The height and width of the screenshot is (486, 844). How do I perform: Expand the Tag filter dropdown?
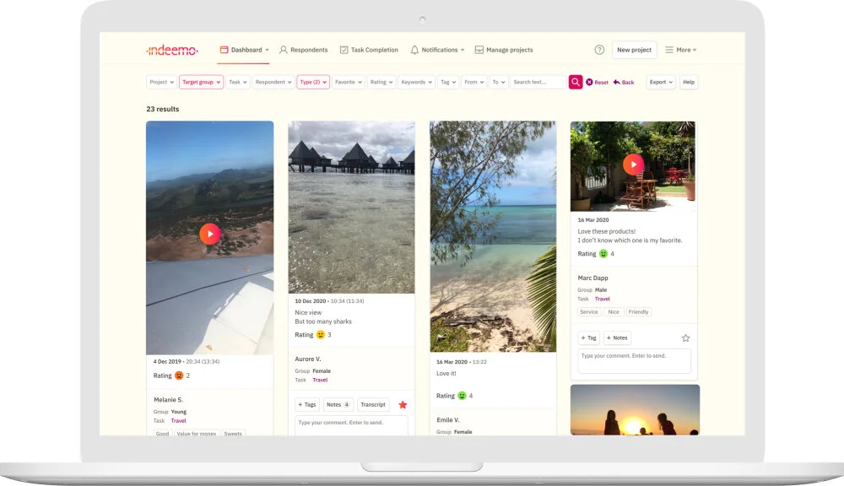point(448,82)
